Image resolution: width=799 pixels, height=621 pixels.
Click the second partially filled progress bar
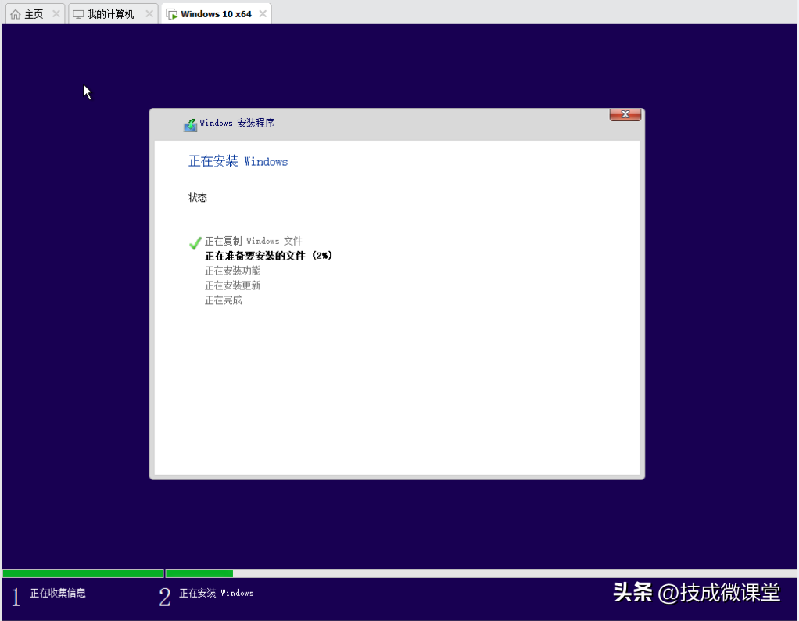[199, 574]
